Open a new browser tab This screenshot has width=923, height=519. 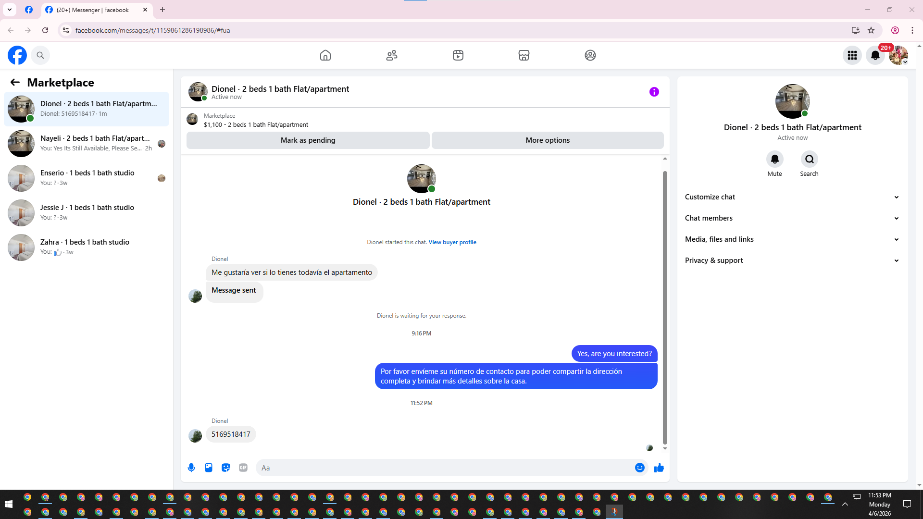pyautogui.click(x=162, y=10)
